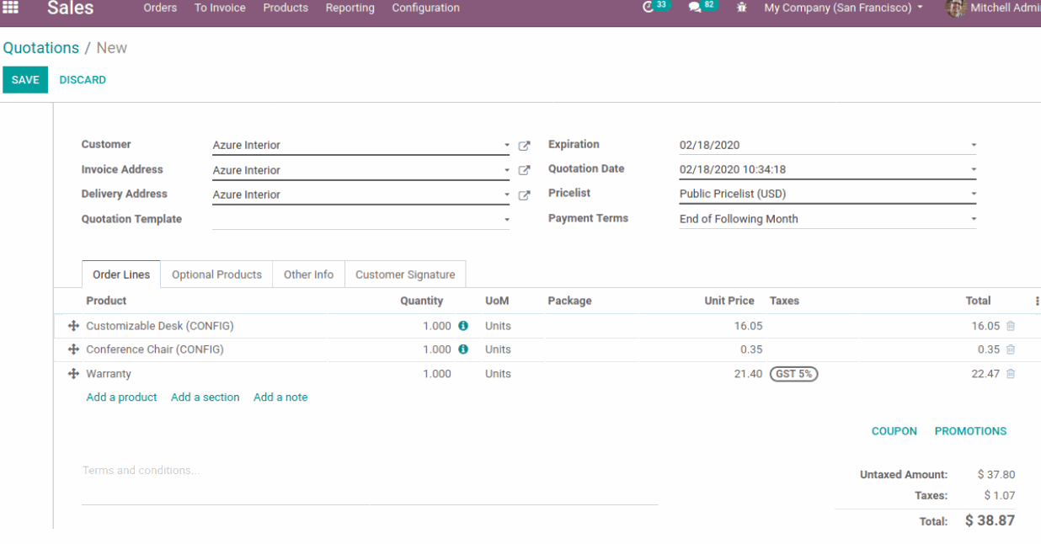The width and height of the screenshot is (1041, 544).
Task: Open optional columns menu in table header
Action: click(x=1037, y=301)
